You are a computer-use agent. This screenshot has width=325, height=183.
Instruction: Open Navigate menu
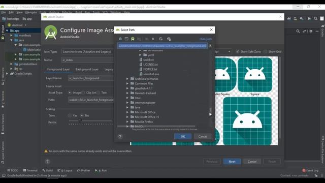coord(31,12)
